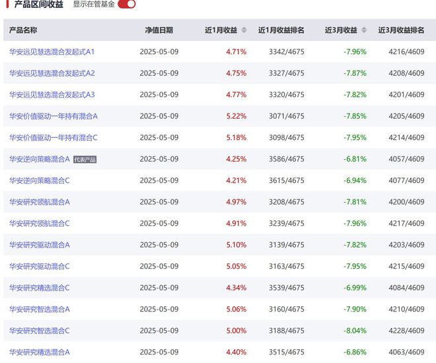
Task: Open fund 华安价值驱动一年持有混合C
Action: point(54,137)
